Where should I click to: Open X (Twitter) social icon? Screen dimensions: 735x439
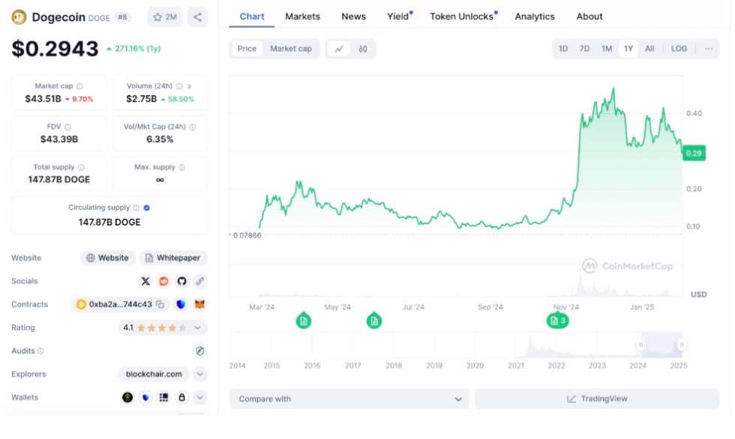(x=145, y=281)
